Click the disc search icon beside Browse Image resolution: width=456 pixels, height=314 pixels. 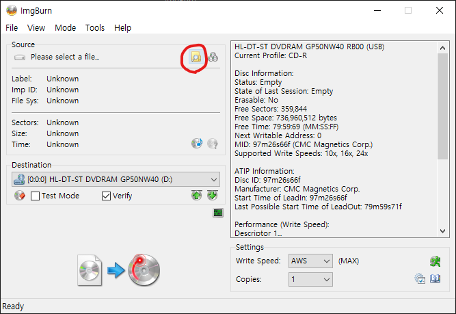coord(213,57)
